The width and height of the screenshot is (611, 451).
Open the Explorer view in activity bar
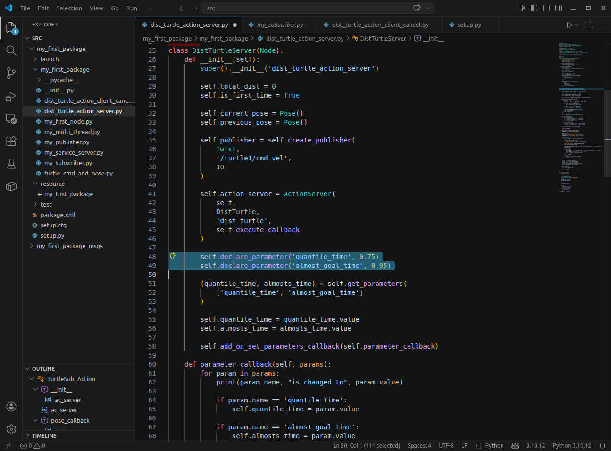[x=11, y=28]
